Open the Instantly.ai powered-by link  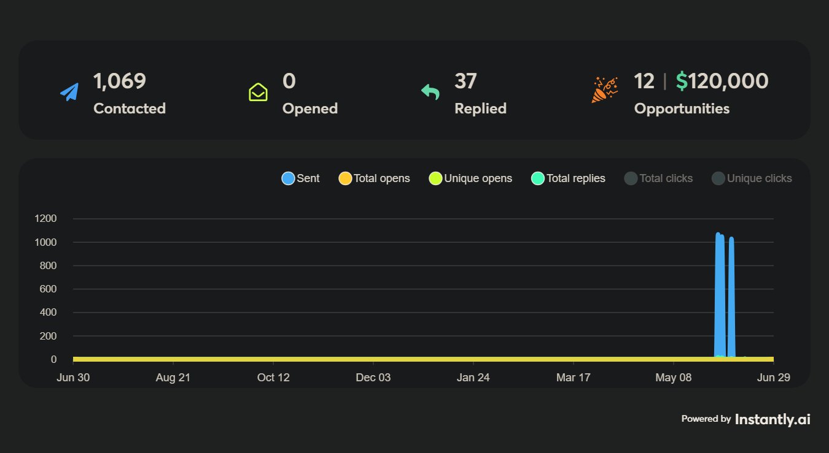pyautogui.click(x=773, y=419)
